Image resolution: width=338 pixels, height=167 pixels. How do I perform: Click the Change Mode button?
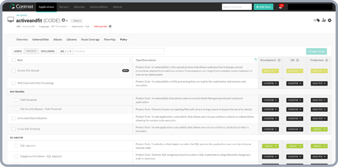(316, 51)
